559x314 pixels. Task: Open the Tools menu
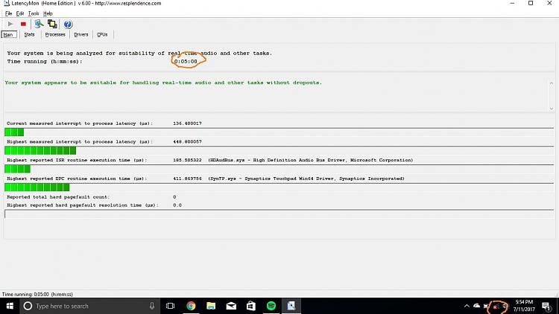34,13
